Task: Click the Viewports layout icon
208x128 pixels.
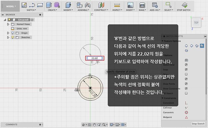Action: click(123, 125)
